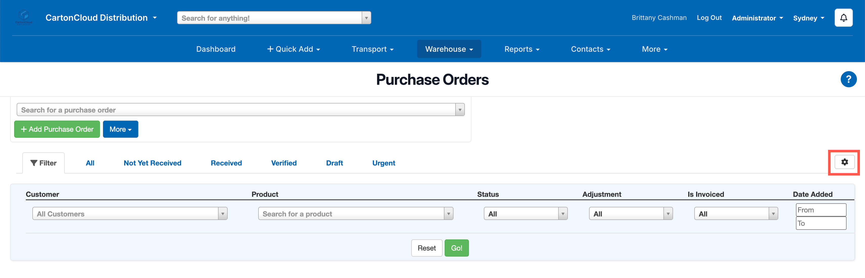This screenshot has width=865, height=278.
Task: Select the Urgent tab
Action: [383, 163]
